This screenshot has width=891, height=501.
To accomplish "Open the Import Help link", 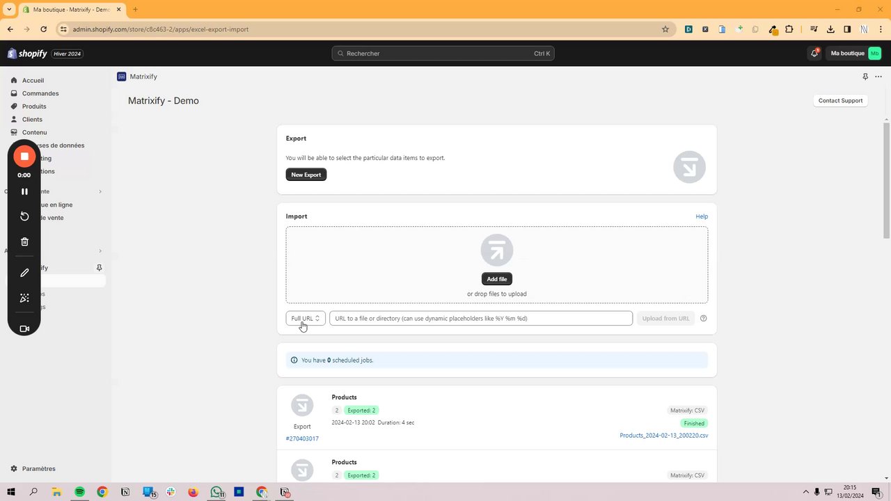I will [702, 216].
